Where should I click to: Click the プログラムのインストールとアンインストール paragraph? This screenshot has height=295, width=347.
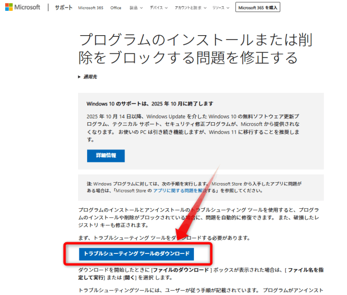coord(199,217)
